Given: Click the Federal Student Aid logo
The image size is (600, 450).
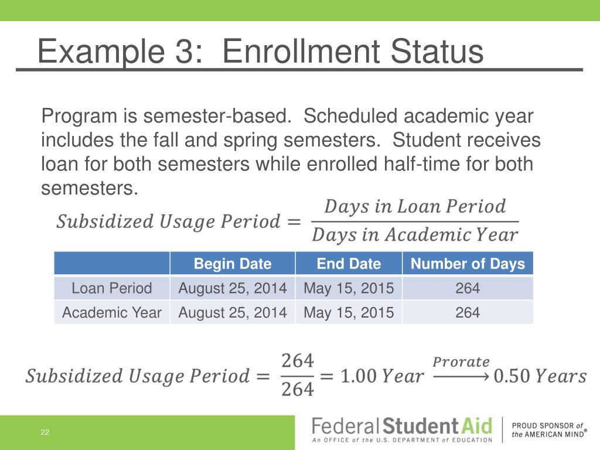Looking at the screenshot, I should pyautogui.click(x=402, y=430).
